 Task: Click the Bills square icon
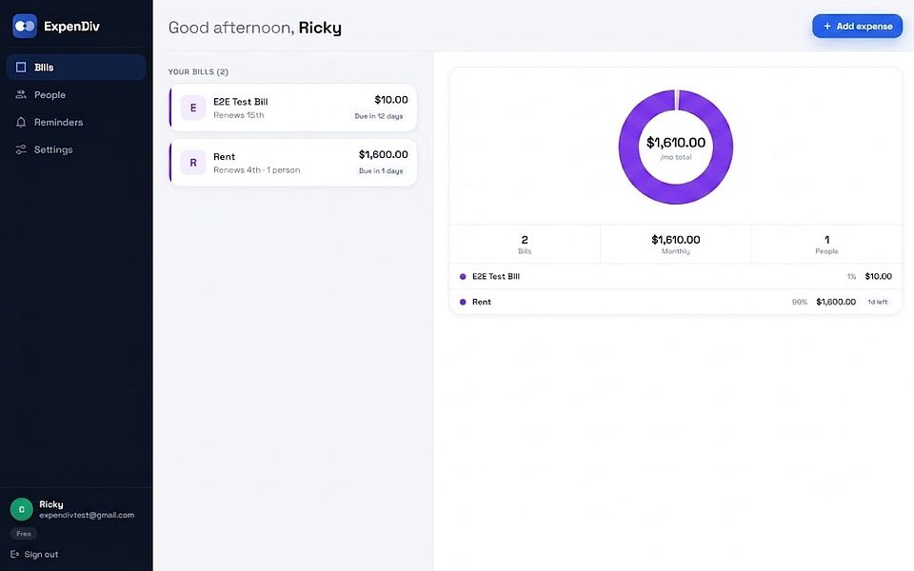(21, 67)
